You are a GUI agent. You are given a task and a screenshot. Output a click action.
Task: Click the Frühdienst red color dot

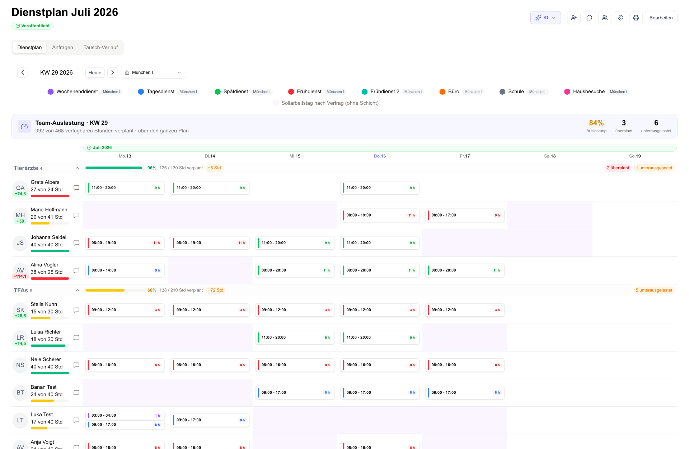[291, 92]
